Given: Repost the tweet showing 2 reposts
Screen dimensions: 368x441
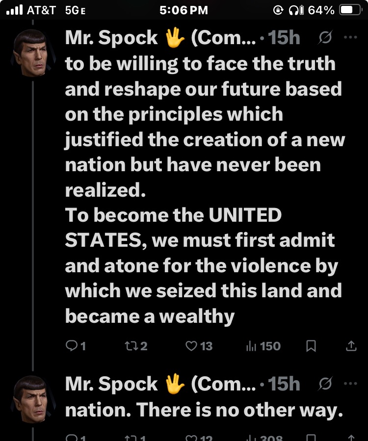Looking at the screenshot, I should click(132, 346).
